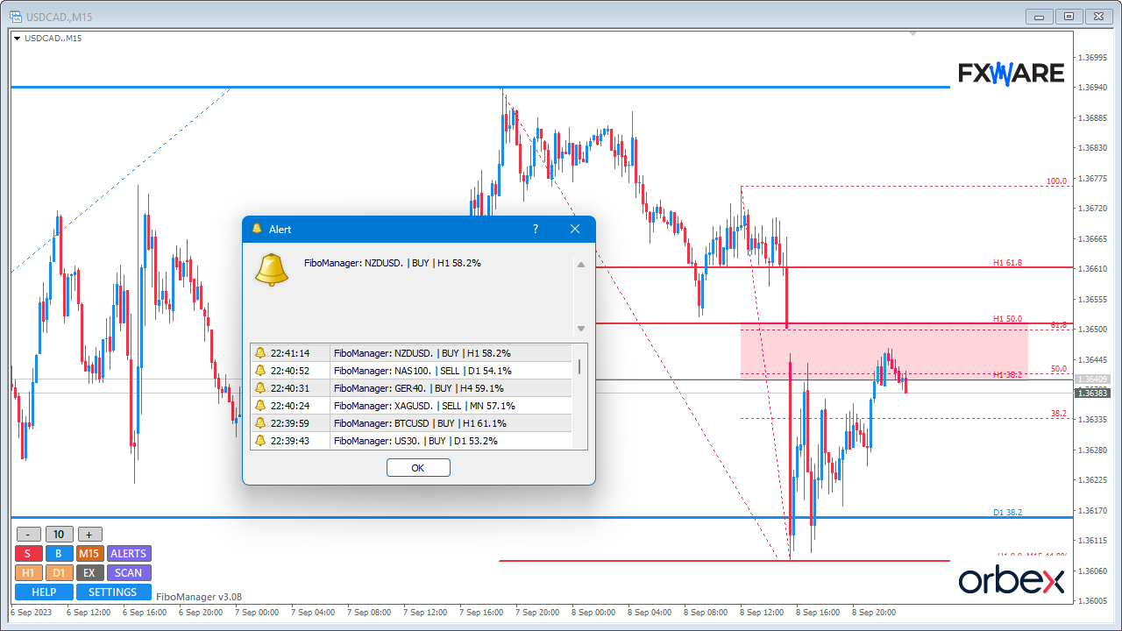Click the D1 38.2 level label
1122x631 pixels.
click(1007, 512)
